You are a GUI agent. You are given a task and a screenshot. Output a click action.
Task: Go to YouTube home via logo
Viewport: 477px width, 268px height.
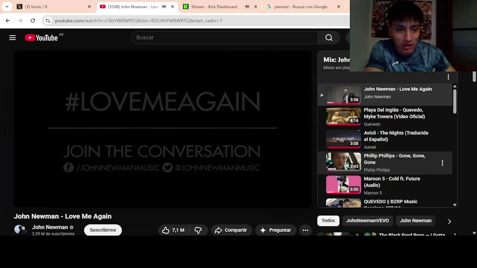pyautogui.click(x=41, y=38)
